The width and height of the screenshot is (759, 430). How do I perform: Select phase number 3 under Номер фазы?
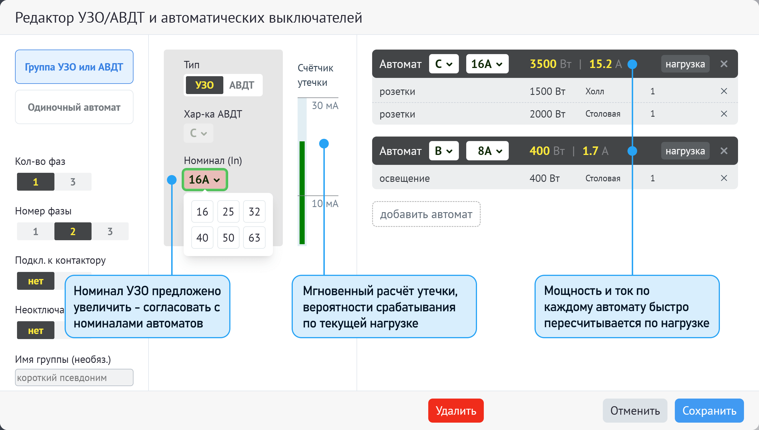pyautogui.click(x=110, y=231)
